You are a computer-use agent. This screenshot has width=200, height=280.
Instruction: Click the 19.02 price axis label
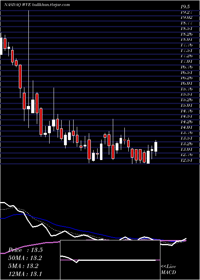[186, 17]
